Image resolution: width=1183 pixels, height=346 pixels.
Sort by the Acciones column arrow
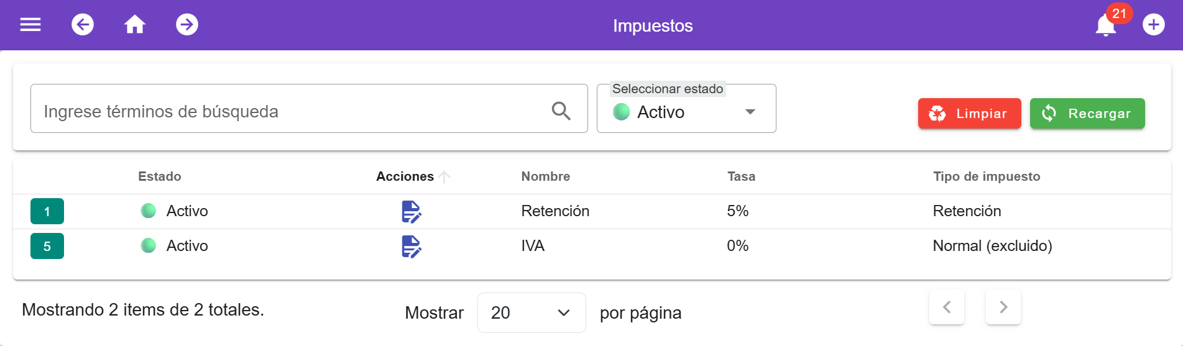(x=444, y=177)
